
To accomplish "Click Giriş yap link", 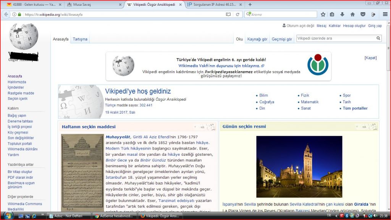I will tap(375, 26).
